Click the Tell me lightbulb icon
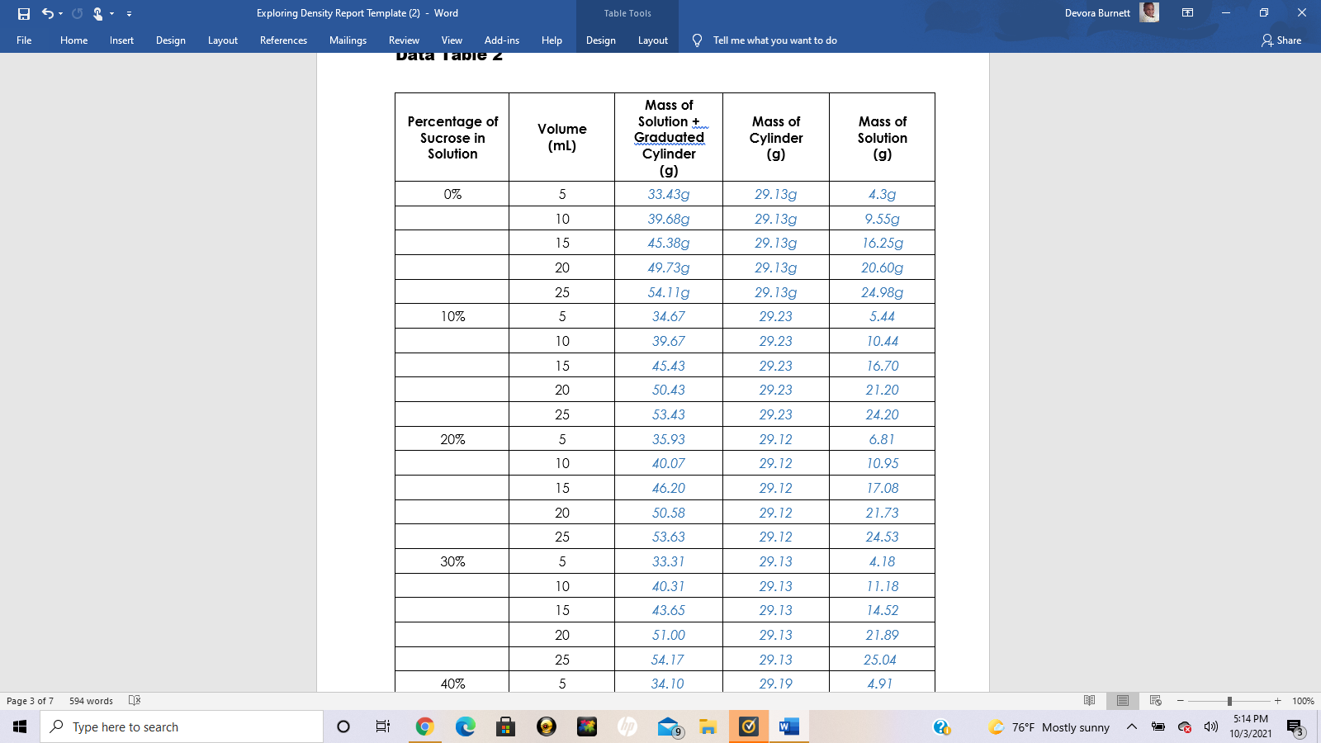 click(x=697, y=40)
